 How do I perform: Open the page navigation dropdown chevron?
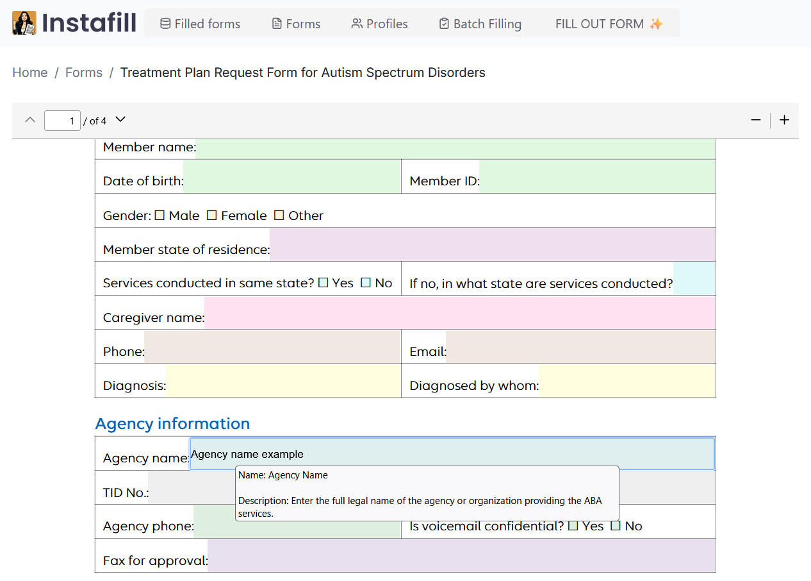120,119
